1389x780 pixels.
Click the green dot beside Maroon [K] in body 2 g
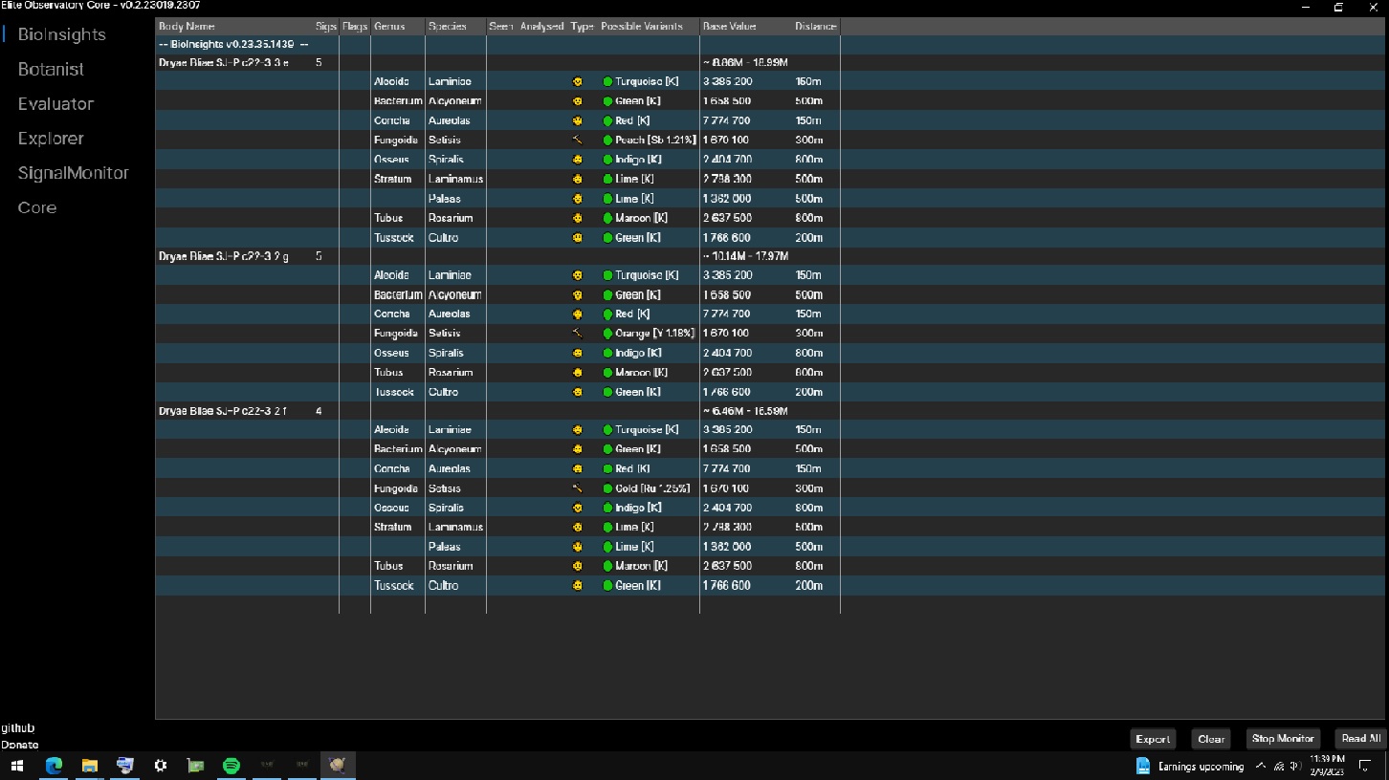[x=607, y=373]
